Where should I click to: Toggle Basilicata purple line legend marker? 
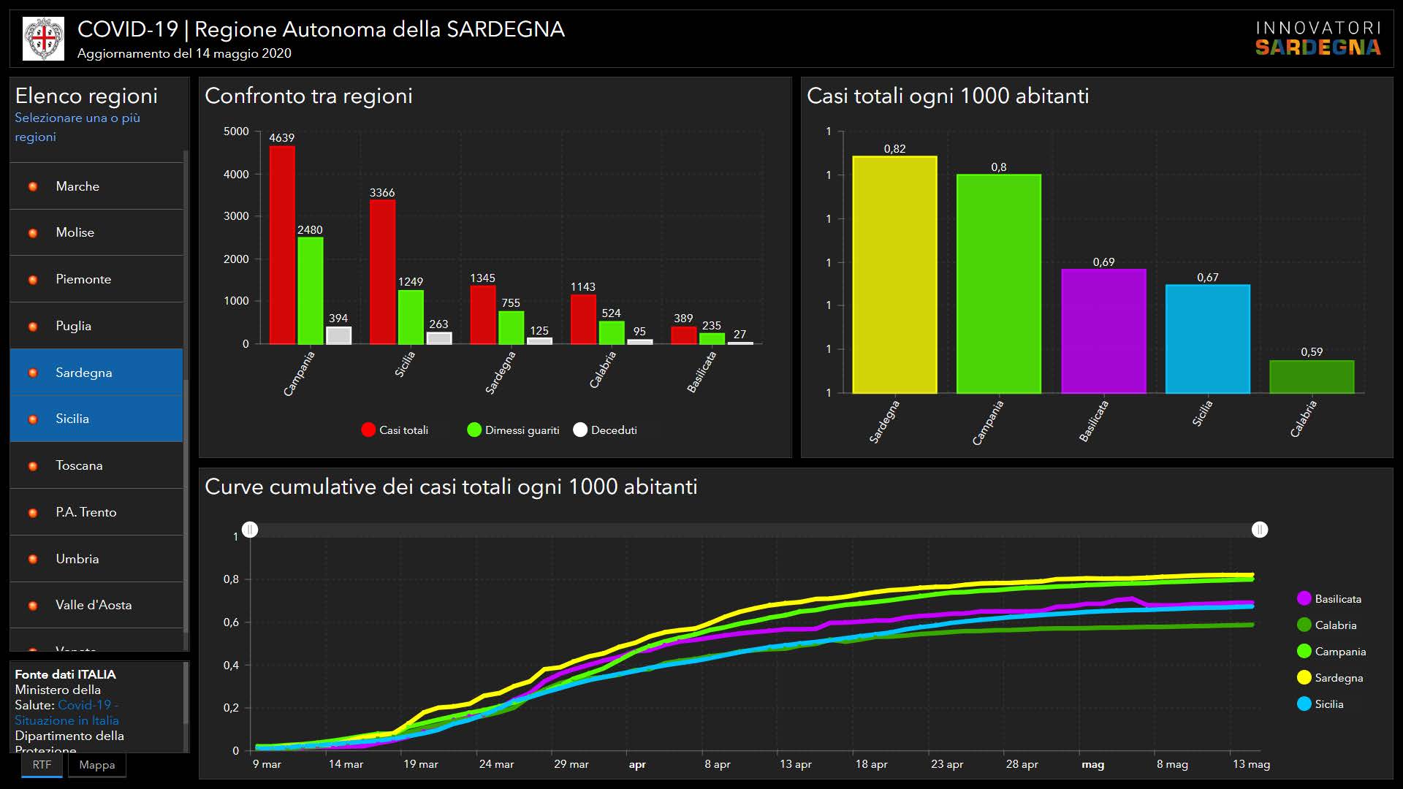click(x=1304, y=599)
